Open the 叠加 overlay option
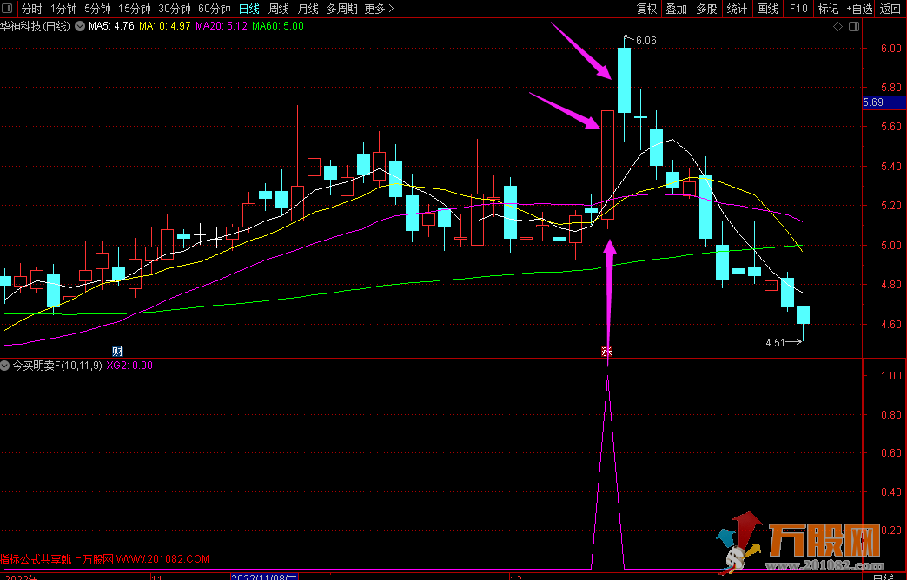 click(x=676, y=9)
